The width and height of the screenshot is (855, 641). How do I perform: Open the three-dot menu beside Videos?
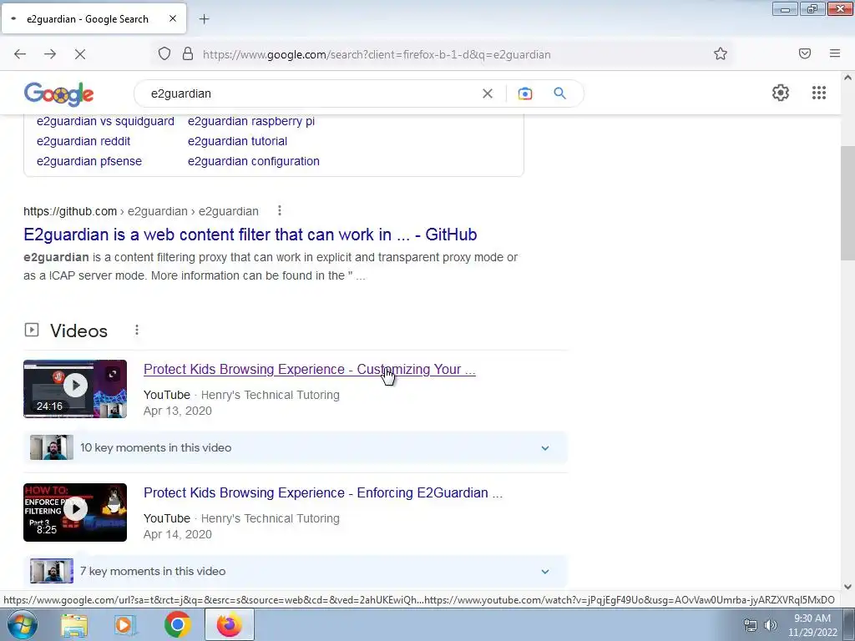click(x=137, y=330)
